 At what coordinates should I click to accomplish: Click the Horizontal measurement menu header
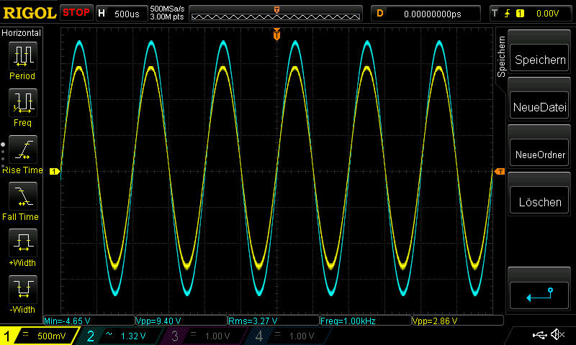21,32
